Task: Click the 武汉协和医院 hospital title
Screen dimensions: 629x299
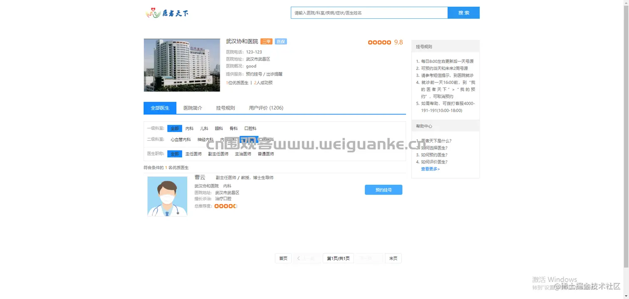Action: pyautogui.click(x=242, y=42)
